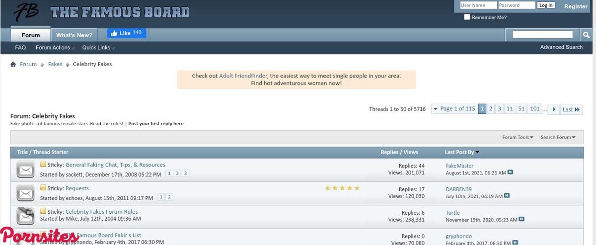Click envelope icon of the Requests thread
The image size is (596, 245).
(25, 193)
